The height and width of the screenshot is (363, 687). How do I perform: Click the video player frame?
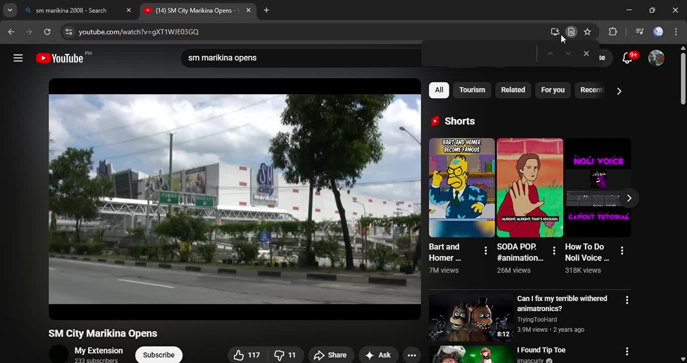235,199
